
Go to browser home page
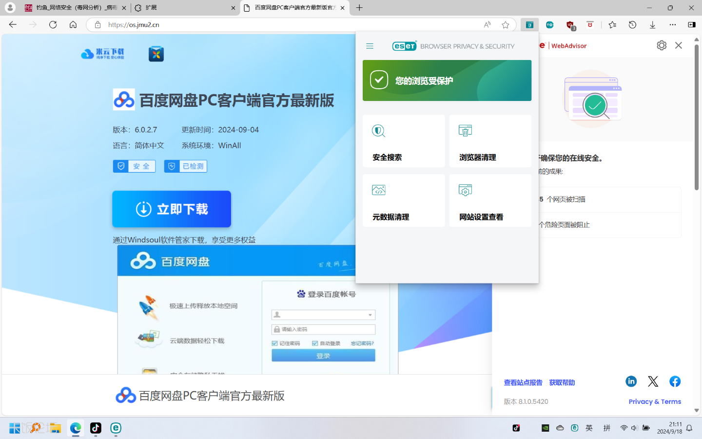coord(73,25)
